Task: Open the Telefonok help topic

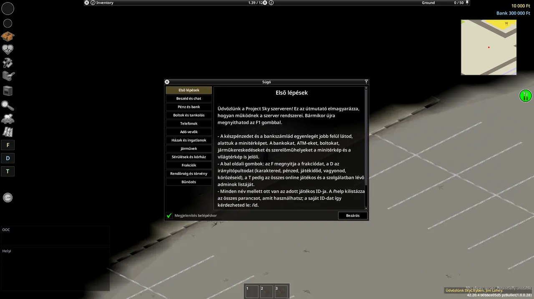Action: pyautogui.click(x=189, y=124)
